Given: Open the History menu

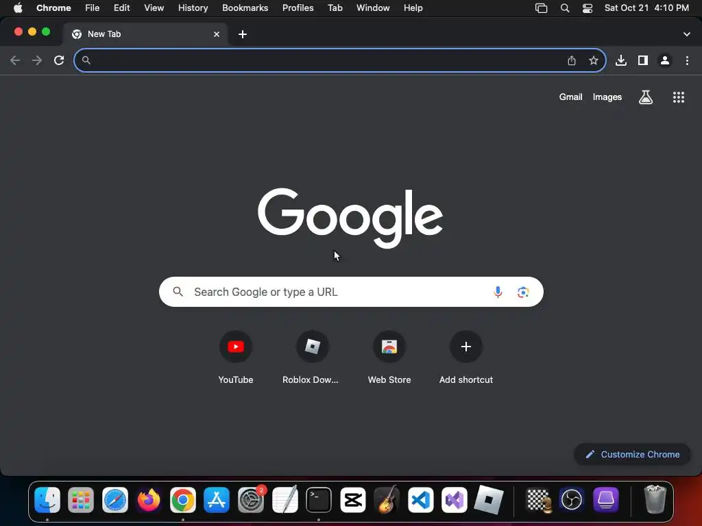Looking at the screenshot, I should (x=193, y=8).
